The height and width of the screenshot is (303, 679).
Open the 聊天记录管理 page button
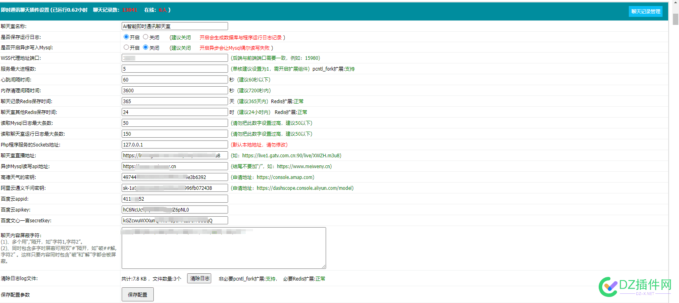pos(645,12)
